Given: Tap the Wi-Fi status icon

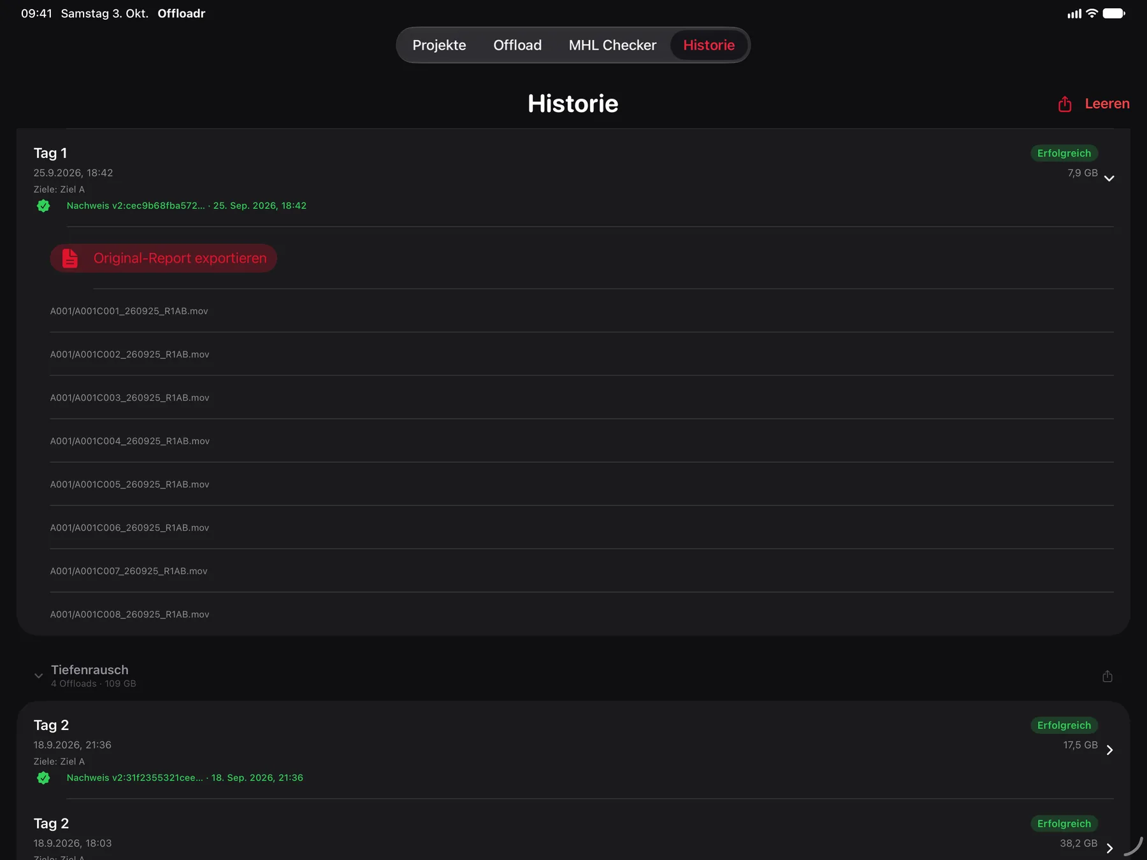Looking at the screenshot, I should pyautogui.click(x=1092, y=13).
